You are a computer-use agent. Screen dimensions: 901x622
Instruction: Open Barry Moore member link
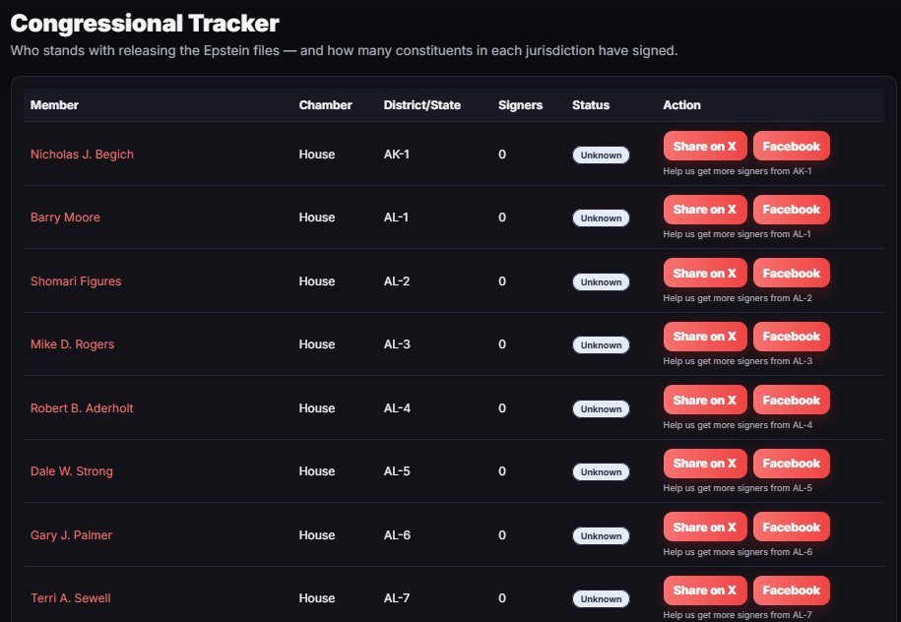(65, 218)
